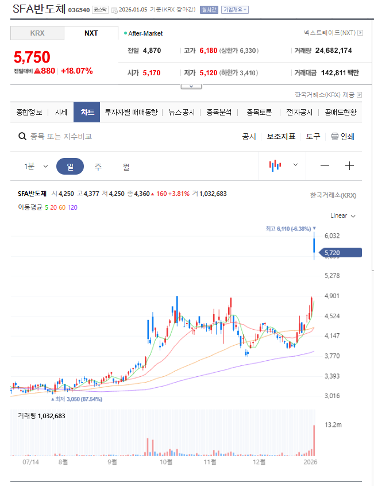Open the 종목토론 tab

click(x=259, y=112)
